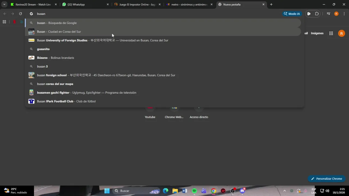Expand the hidden system tray icons chevron
The height and width of the screenshot is (196, 349).
point(285,191)
